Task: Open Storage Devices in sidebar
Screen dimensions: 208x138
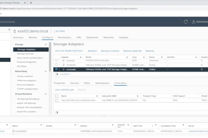Action: coord(25,54)
